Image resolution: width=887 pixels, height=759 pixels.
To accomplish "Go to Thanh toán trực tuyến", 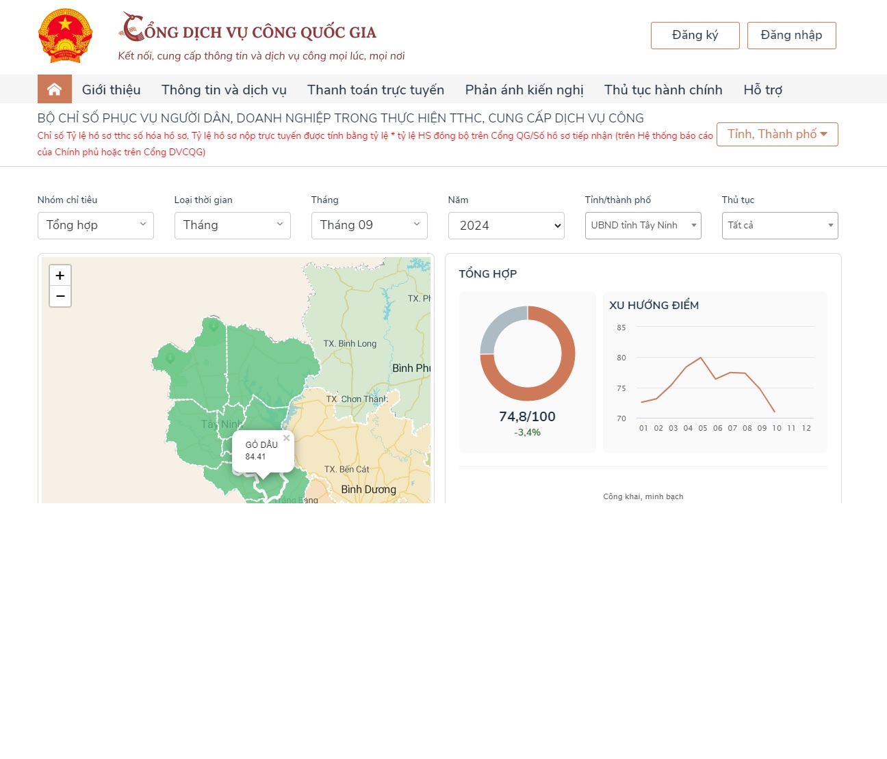I will pyautogui.click(x=376, y=90).
